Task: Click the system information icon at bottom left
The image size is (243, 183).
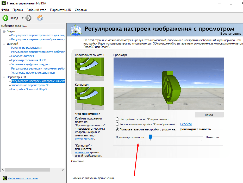Action: [4, 178]
